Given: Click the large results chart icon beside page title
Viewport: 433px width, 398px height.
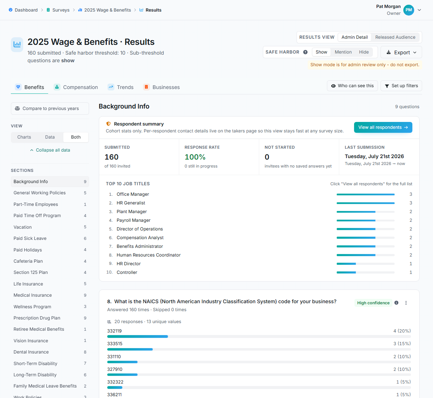Looking at the screenshot, I should point(17,44).
